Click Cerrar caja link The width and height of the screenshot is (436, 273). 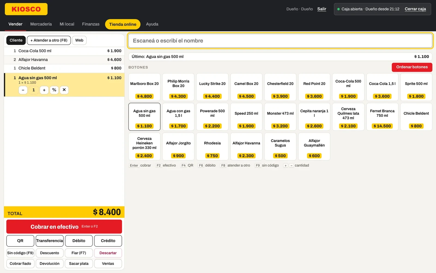415,9
